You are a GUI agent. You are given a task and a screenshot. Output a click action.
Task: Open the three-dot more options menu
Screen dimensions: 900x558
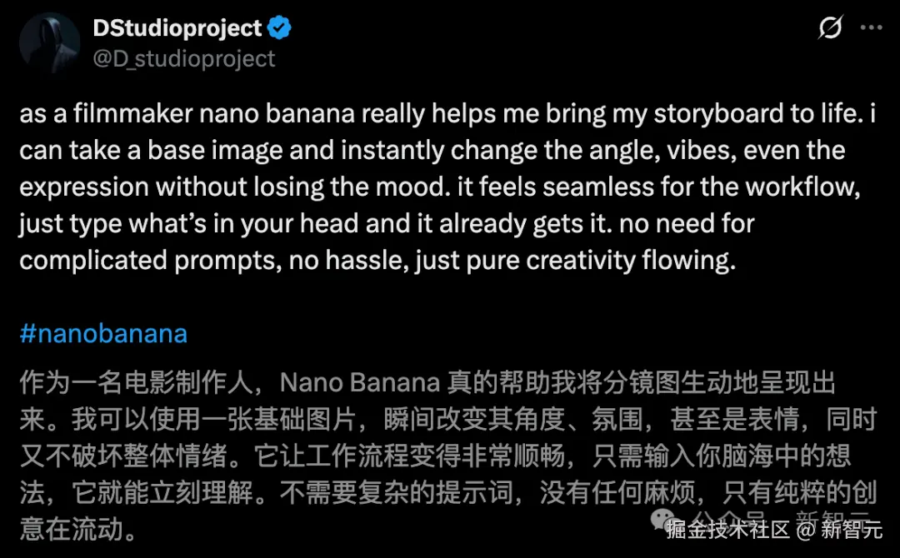pos(871,28)
